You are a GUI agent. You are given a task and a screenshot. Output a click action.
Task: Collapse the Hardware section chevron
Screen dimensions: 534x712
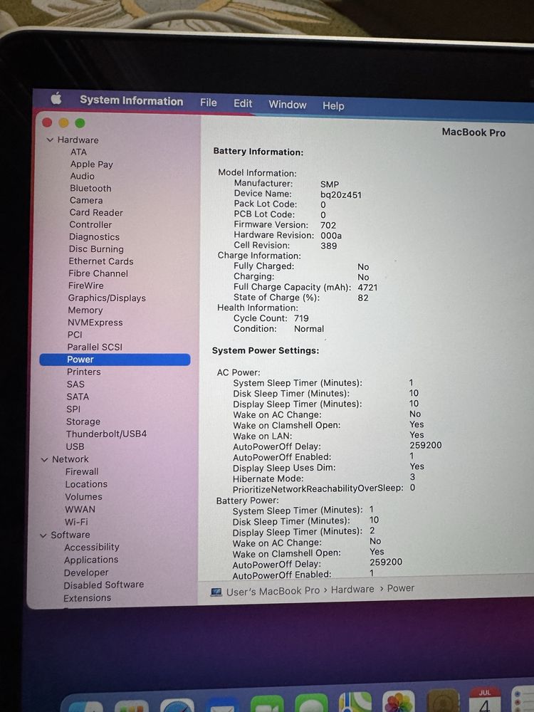50,140
